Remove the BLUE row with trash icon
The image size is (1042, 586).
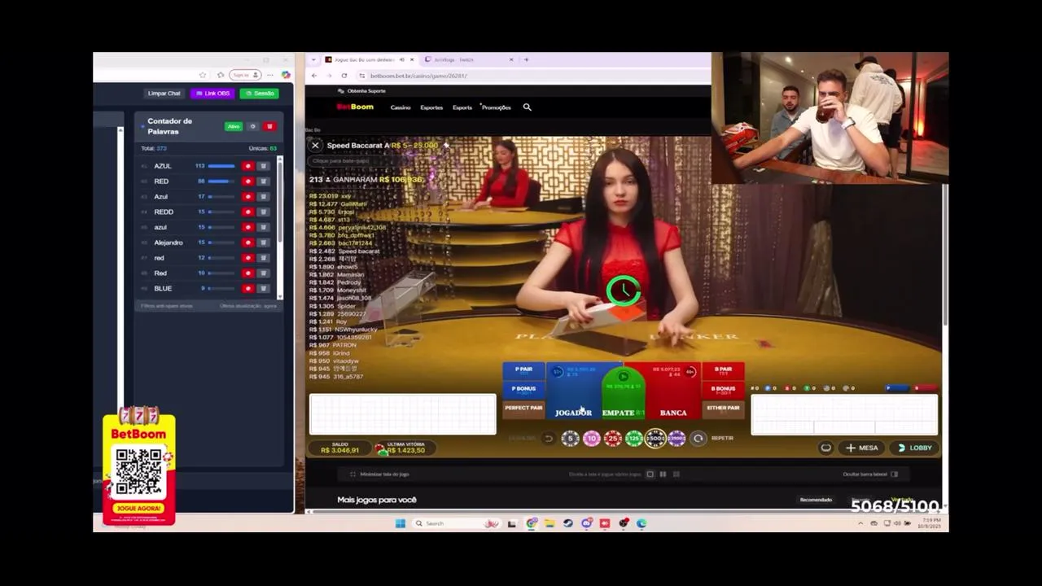(x=263, y=288)
